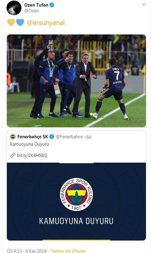
Task: Click Ozan Tufan's verified badge
Action: 52,5
